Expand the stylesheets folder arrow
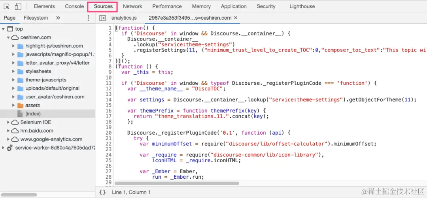The image size is (427, 198). click(13, 71)
